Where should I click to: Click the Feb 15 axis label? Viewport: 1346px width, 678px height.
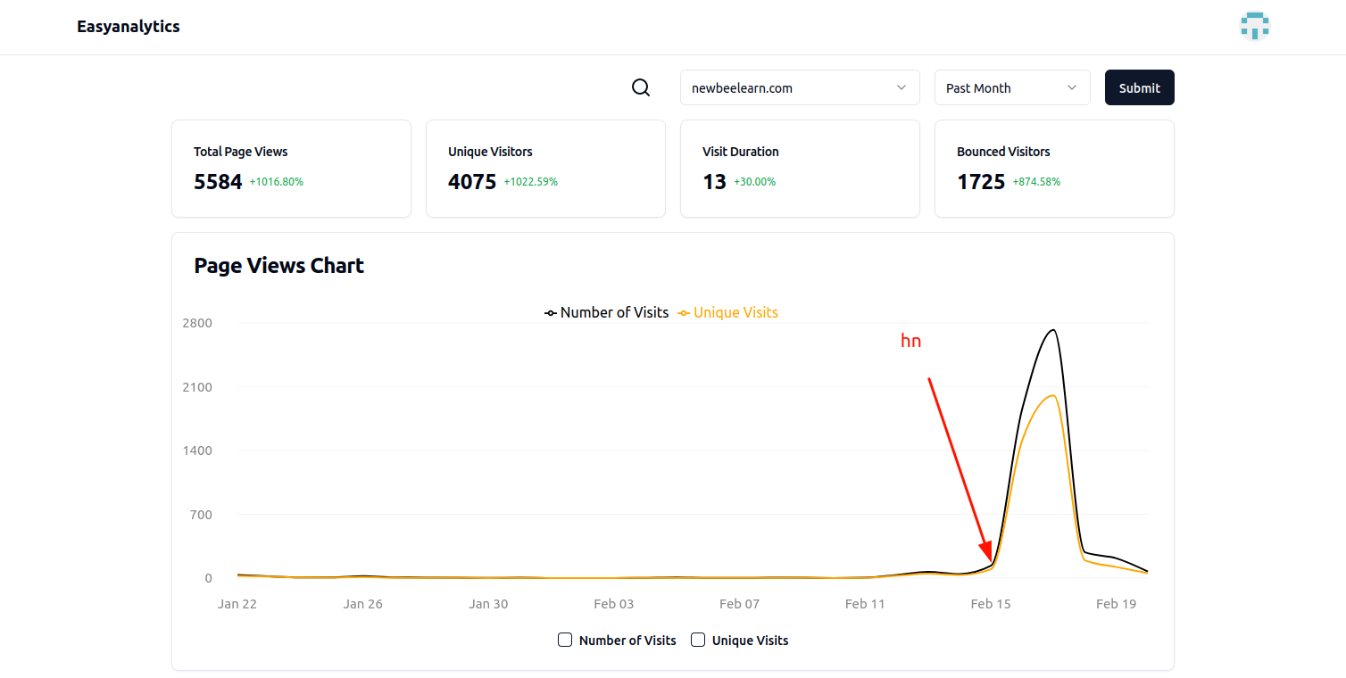990,603
